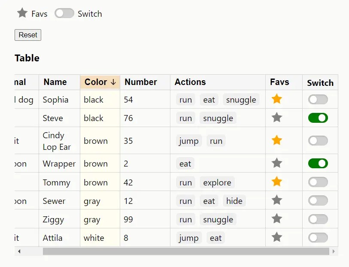The image size is (349, 267).
Task: Click Wrapper's eat action
Action: click(185, 164)
